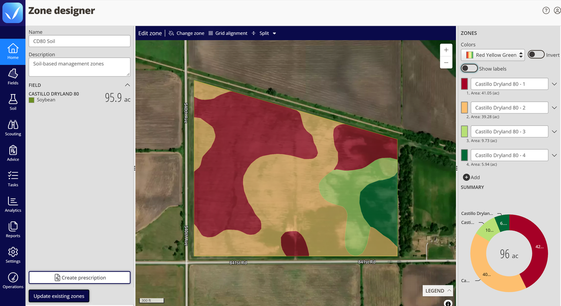The height and width of the screenshot is (306, 561).
Task: Click the 96 ac chart center total
Action: coord(509,254)
